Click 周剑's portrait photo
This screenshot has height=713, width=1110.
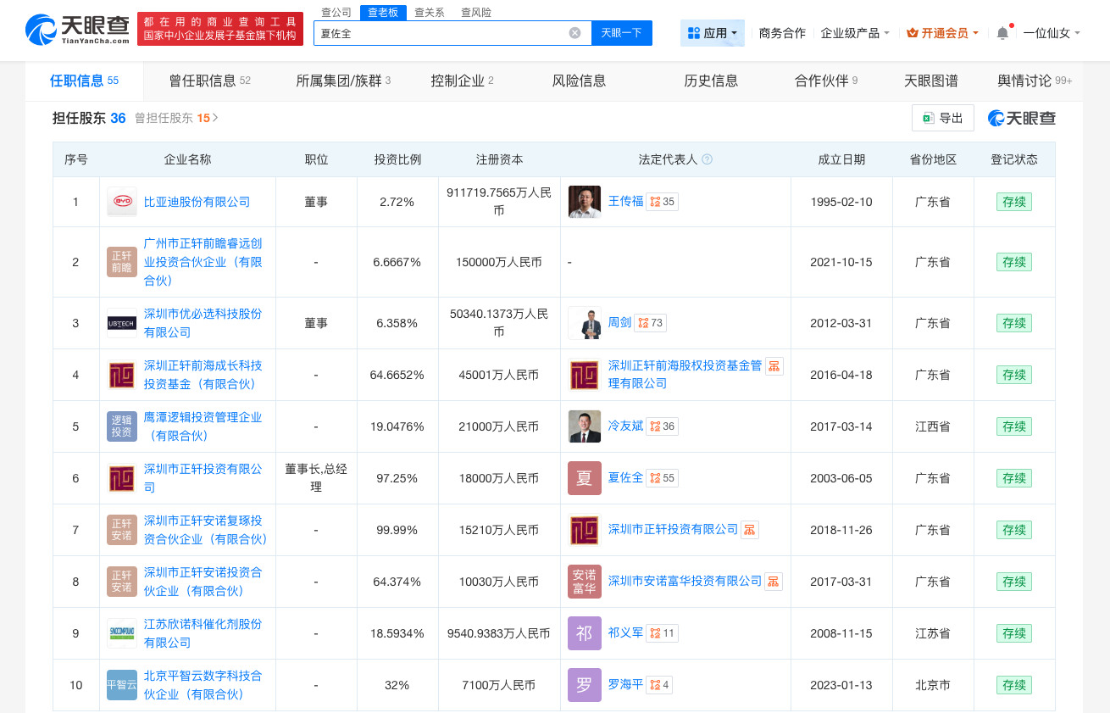click(585, 323)
